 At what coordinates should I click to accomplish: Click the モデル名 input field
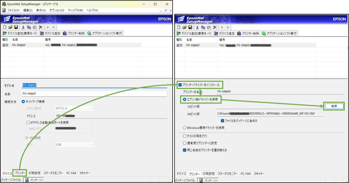tap(94, 85)
